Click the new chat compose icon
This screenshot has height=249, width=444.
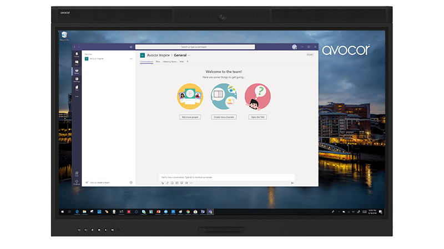pyautogui.click(x=131, y=47)
